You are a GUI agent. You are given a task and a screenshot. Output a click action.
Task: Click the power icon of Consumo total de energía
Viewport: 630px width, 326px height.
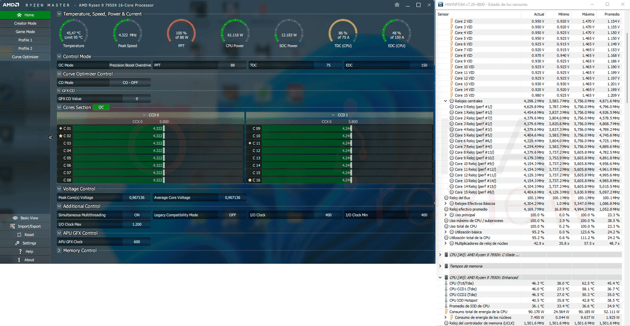tap(446, 312)
